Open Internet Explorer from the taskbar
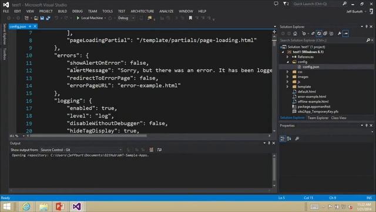The width and height of the screenshot is (376, 212). (26, 207)
